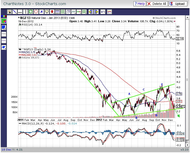This screenshot has width=190, height=153.
Task: Expand the vertical cycle lines tool menu
Action: 63,12
